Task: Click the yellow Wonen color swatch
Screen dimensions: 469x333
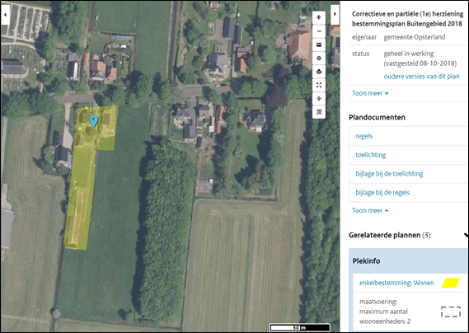Action: click(x=451, y=283)
